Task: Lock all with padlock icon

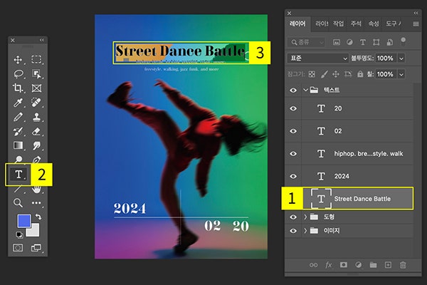Action: pos(360,74)
